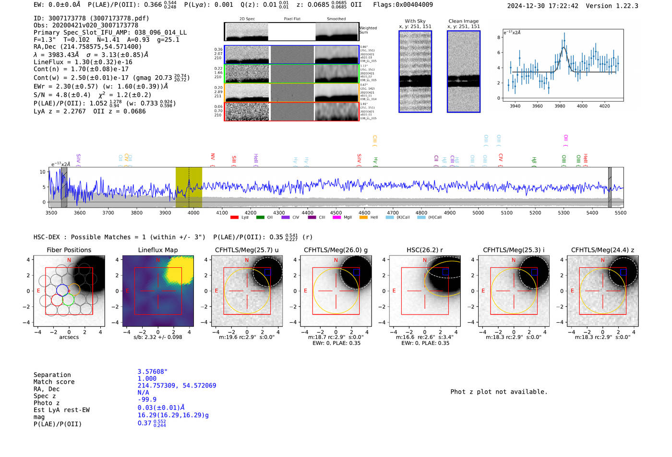Select the CIV legend color swatch
672x457 pixels.
[286, 217]
